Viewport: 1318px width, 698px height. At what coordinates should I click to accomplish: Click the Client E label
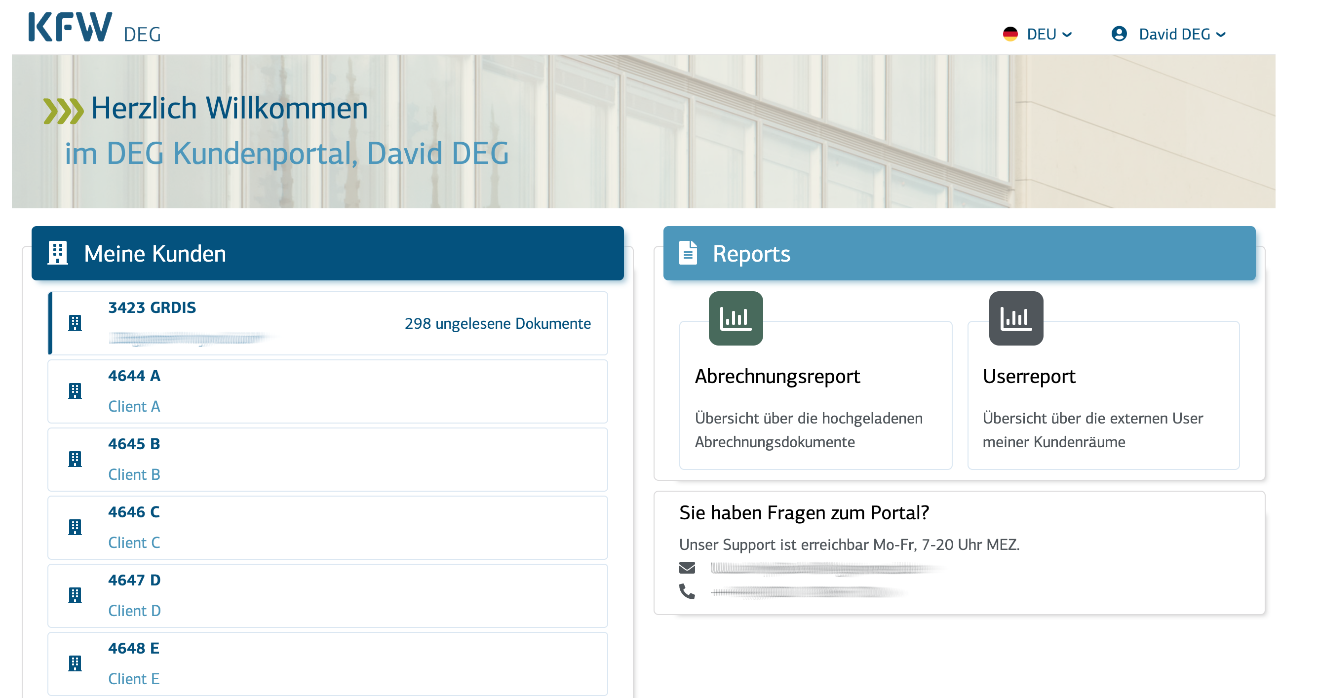134,679
